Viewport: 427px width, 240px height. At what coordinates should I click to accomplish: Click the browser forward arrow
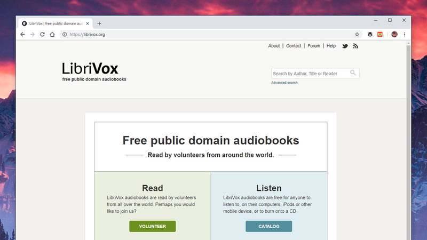33,34
